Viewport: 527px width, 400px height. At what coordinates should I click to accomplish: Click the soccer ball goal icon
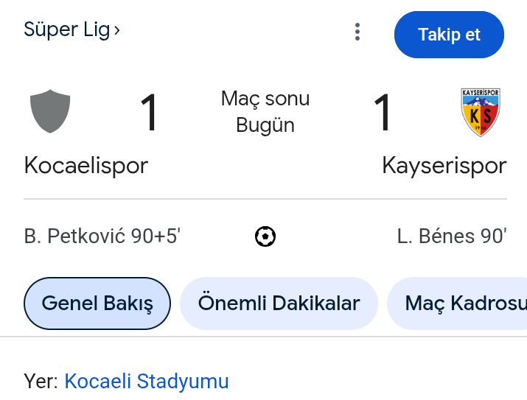[x=265, y=236]
